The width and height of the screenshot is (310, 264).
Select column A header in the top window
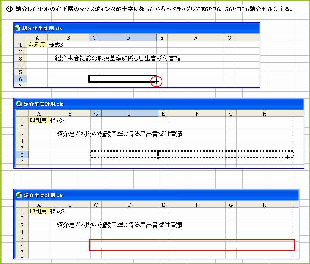pos(38,37)
